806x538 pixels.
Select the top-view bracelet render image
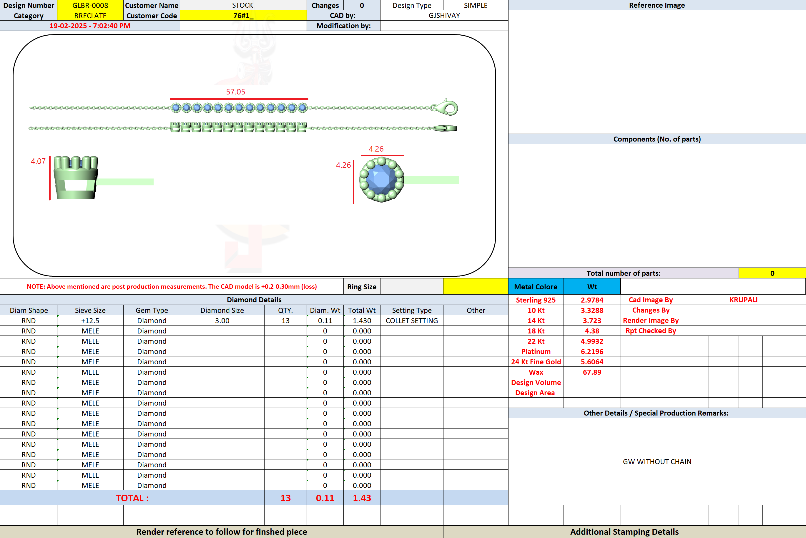pos(244,108)
